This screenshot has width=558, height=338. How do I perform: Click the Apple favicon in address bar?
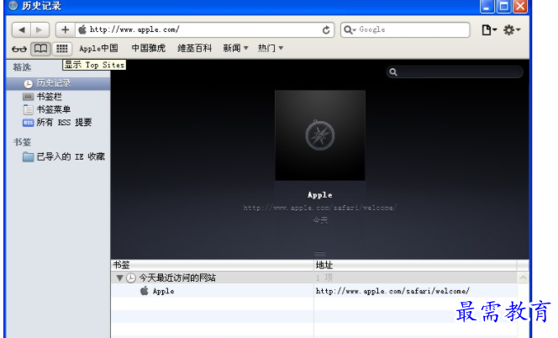click(x=82, y=29)
